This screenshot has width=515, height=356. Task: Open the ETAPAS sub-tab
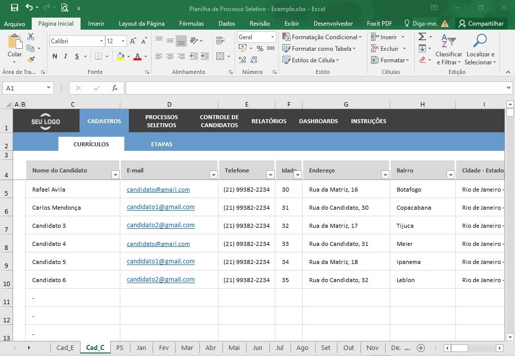[162, 144]
